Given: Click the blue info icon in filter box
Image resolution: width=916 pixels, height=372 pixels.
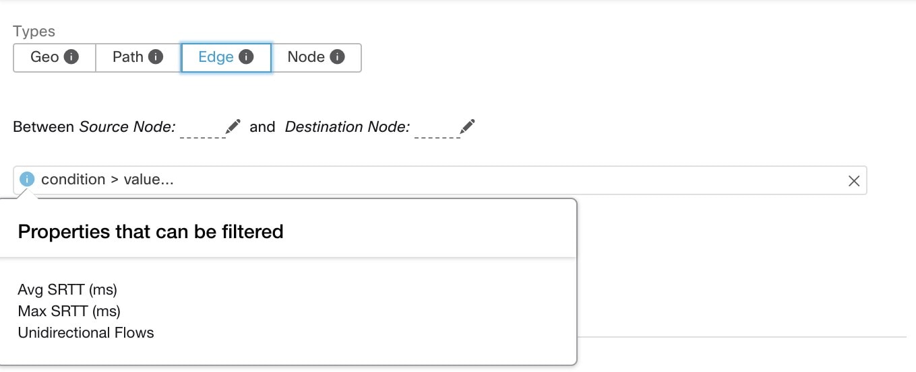Looking at the screenshot, I should (x=27, y=180).
